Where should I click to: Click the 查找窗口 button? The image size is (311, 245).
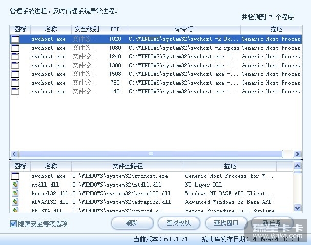coord(226,223)
